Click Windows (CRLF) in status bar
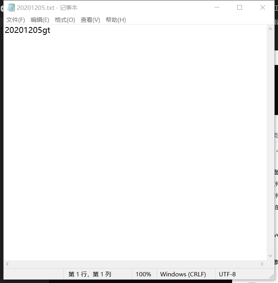The height and width of the screenshot is (283, 278). [183, 274]
